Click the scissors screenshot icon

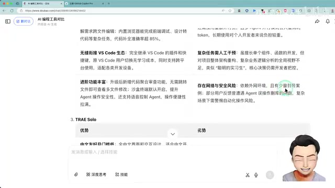click(x=248, y=175)
